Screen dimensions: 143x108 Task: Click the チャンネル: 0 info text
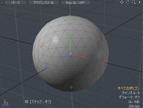point(131,93)
